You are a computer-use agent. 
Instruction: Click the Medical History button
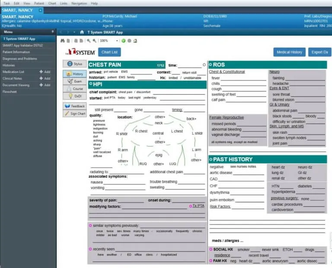coord(289,52)
